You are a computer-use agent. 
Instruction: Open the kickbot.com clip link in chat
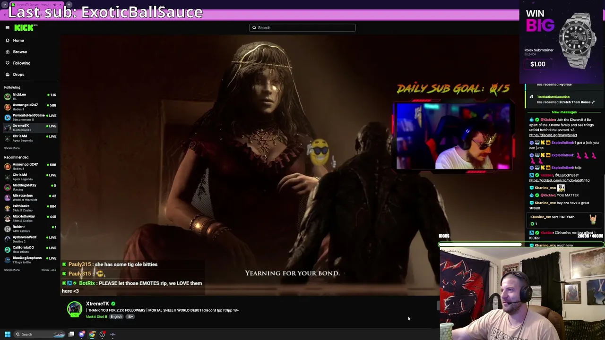pos(559,180)
